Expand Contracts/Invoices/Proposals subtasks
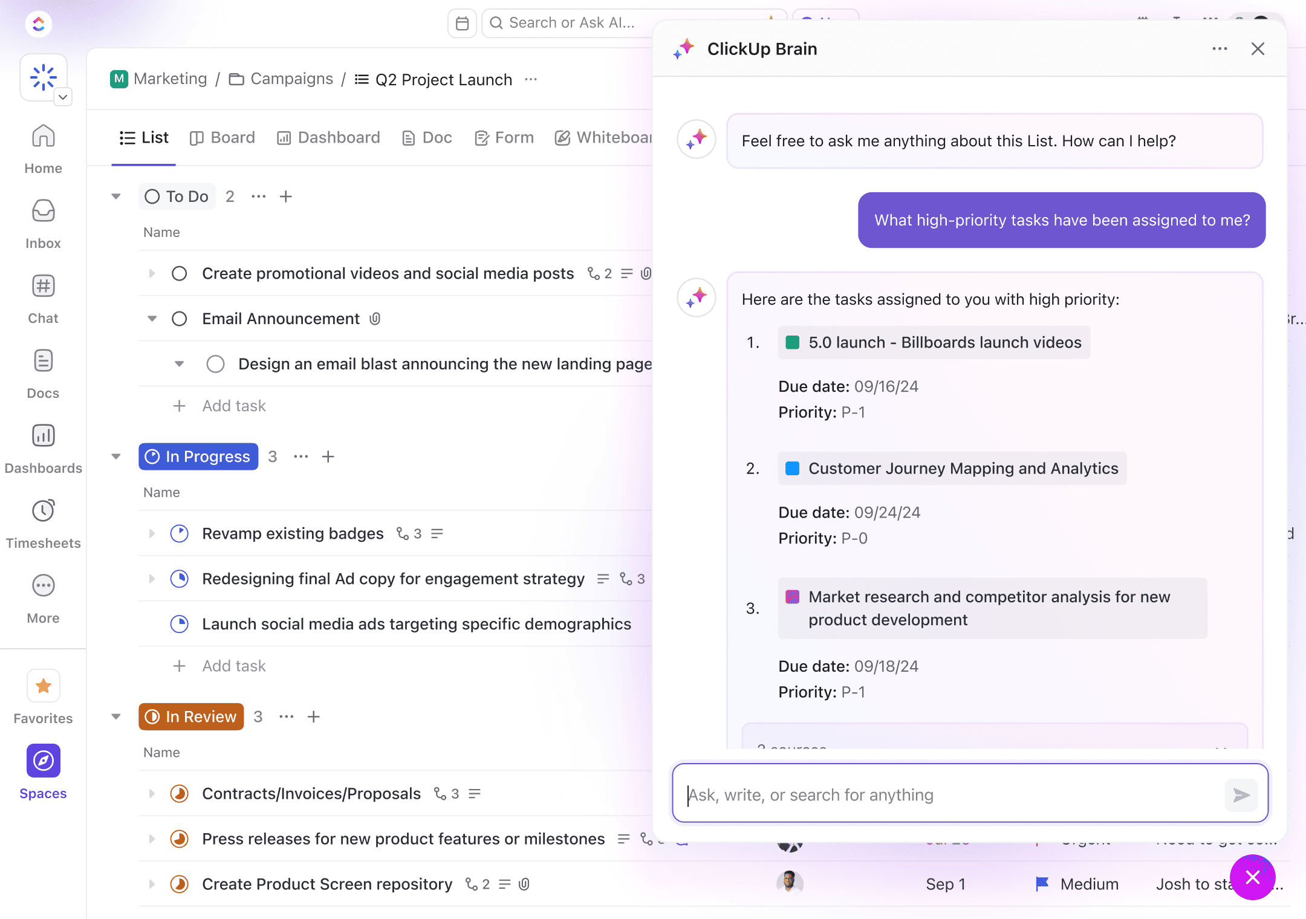The height and width of the screenshot is (919, 1306). pyautogui.click(x=152, y=793)
